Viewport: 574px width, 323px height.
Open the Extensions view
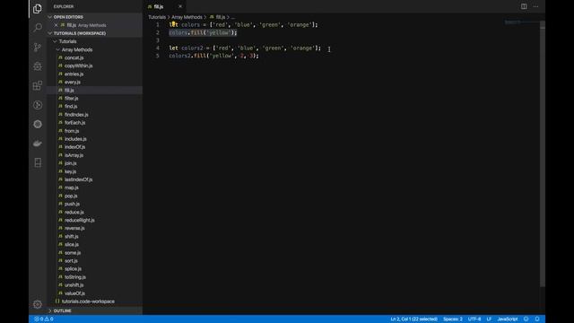click(x=38, y=86)
